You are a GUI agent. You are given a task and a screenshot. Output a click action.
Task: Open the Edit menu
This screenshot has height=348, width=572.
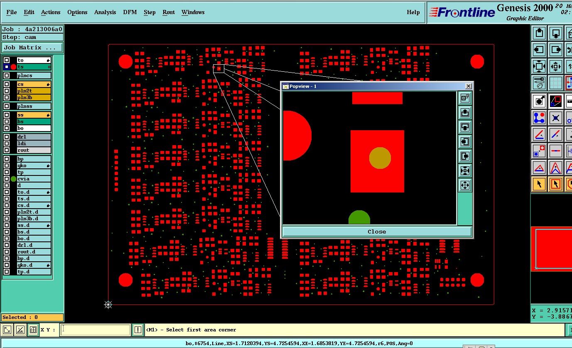[x=29, y=12]
